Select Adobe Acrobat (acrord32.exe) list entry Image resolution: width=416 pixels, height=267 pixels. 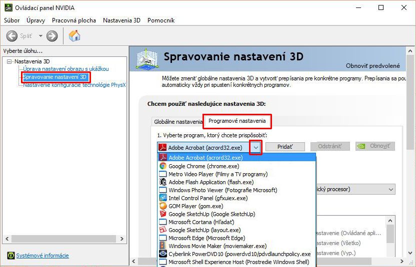point(237,158)
